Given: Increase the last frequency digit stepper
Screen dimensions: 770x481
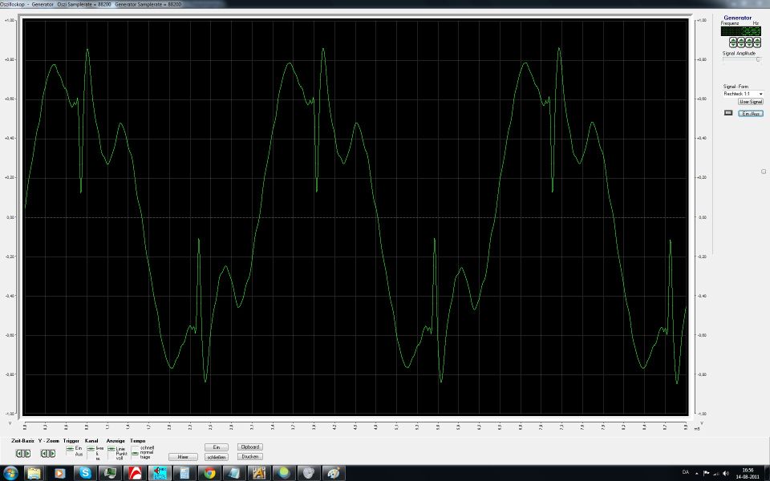Looking at the screenshot, I should pyautogui.click(x=756, y=40).
